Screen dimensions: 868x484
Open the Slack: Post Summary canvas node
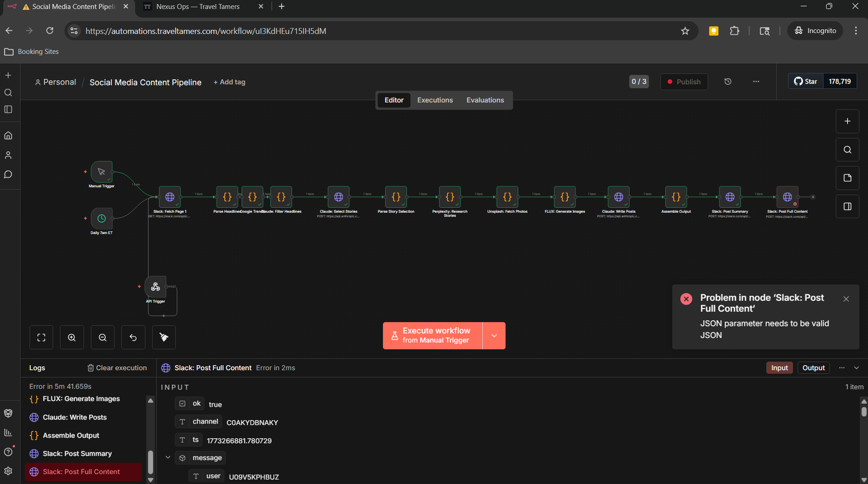730,197
